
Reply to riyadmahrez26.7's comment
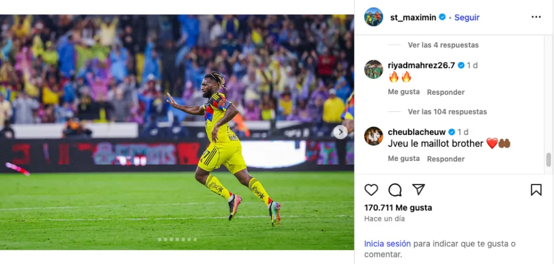click(445, 92)
